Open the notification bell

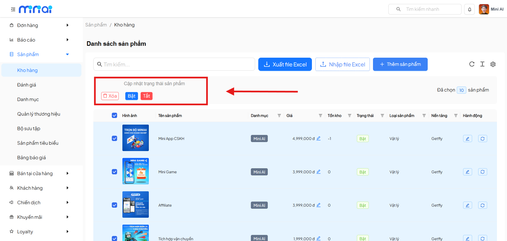(469, 10)
